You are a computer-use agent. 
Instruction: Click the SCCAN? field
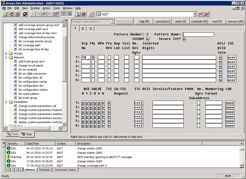click(x=148, y=39)
